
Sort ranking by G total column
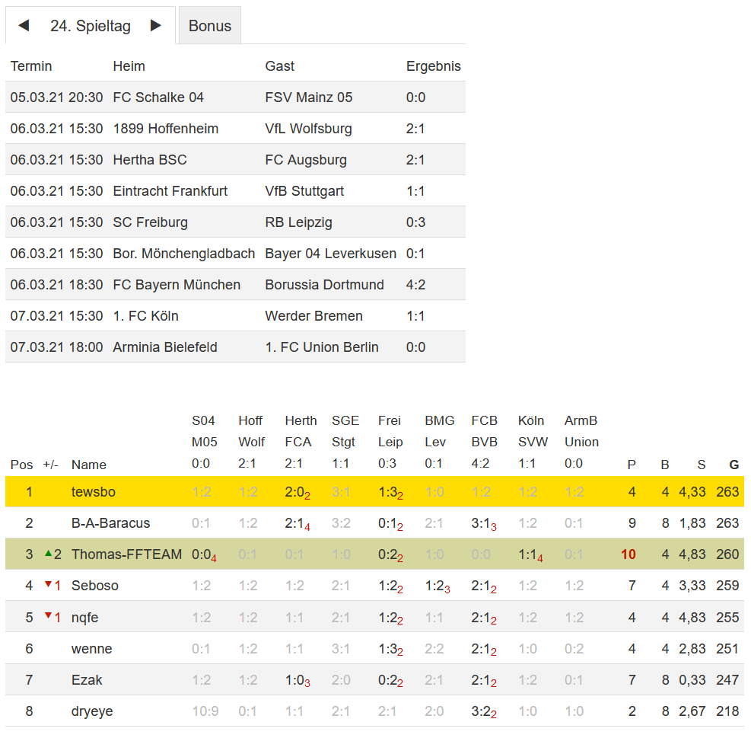(733, 465)
